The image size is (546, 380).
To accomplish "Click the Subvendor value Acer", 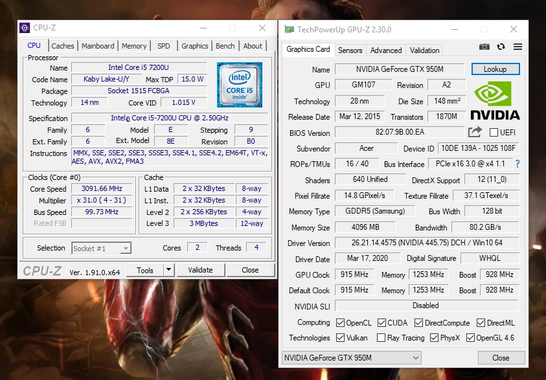I will [x=367, y=148].
